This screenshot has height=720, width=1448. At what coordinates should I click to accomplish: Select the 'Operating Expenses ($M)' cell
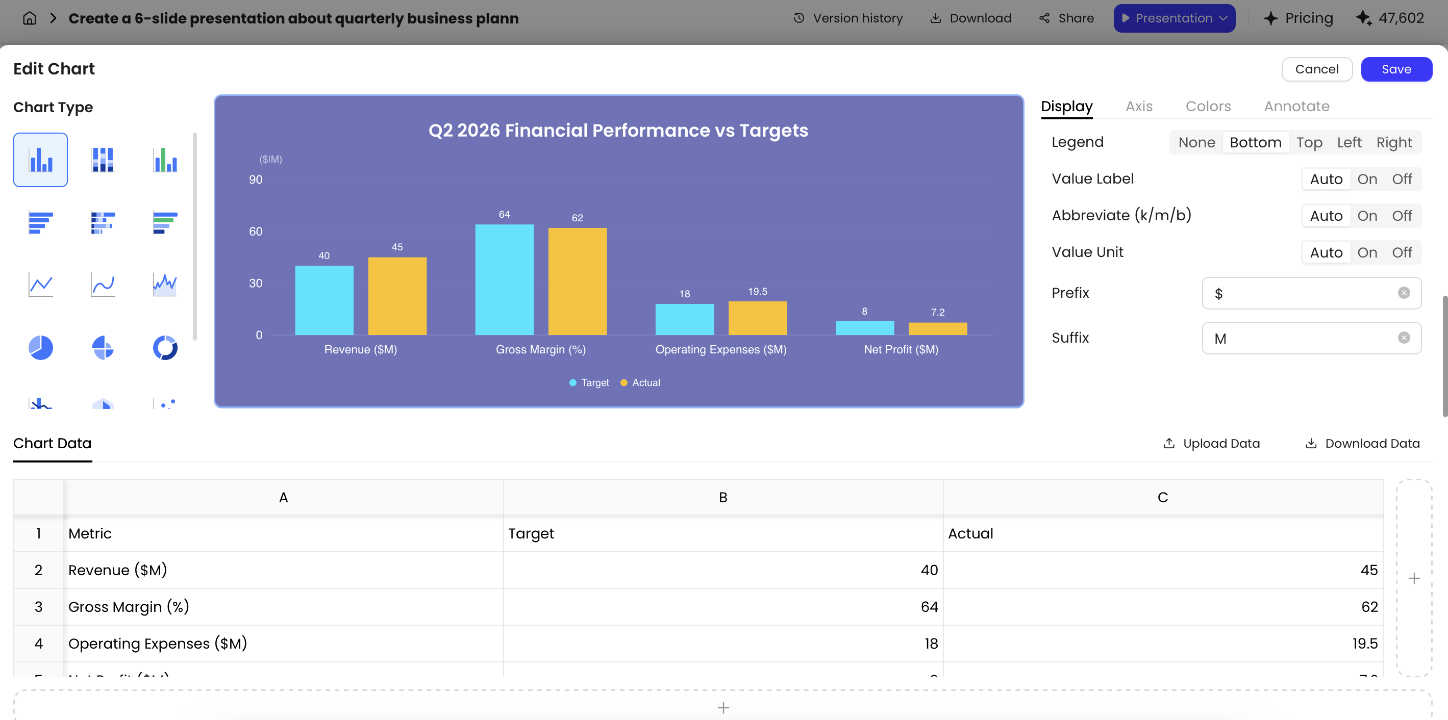click(283, 643)
